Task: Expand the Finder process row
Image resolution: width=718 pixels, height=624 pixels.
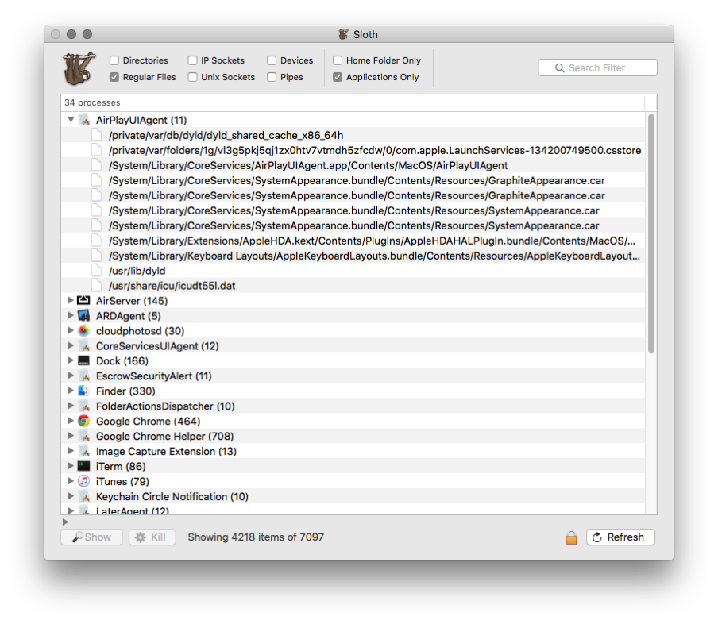Action: coord(71,391)
